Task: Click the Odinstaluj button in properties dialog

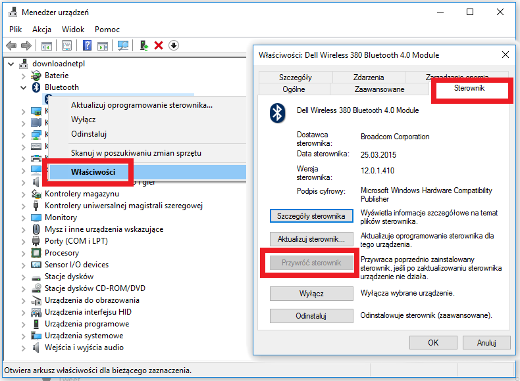Action: (x=311, y=316)
